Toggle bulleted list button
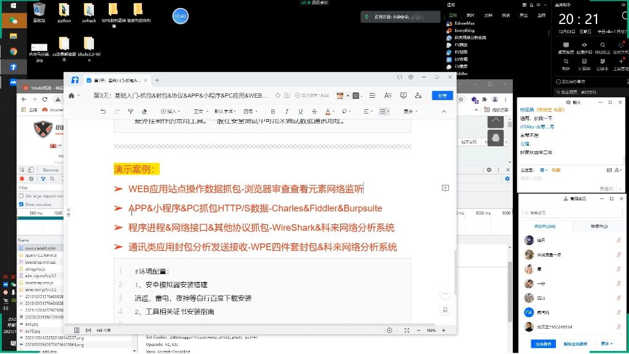Screen dimensions: 629x354 point(384,112)
